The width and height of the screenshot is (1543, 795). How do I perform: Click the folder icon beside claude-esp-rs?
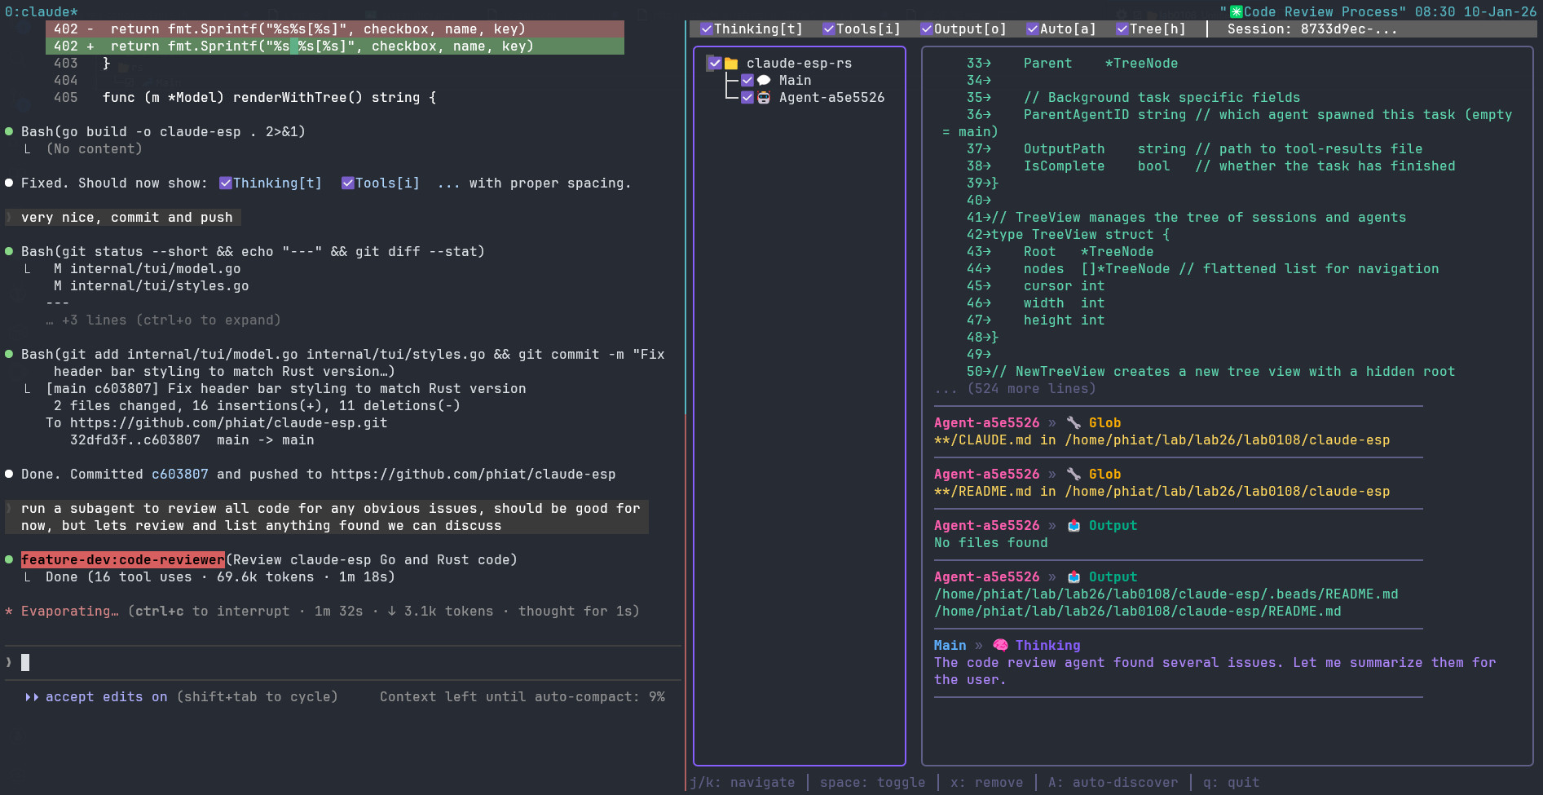pos(731,64)
